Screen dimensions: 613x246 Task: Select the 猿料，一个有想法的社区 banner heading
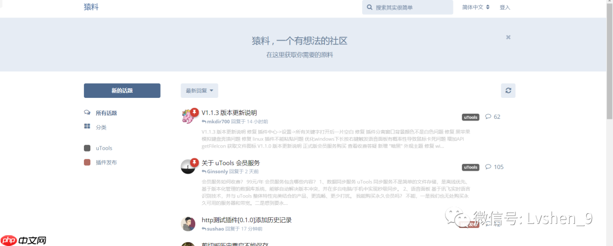pos(300,41)
